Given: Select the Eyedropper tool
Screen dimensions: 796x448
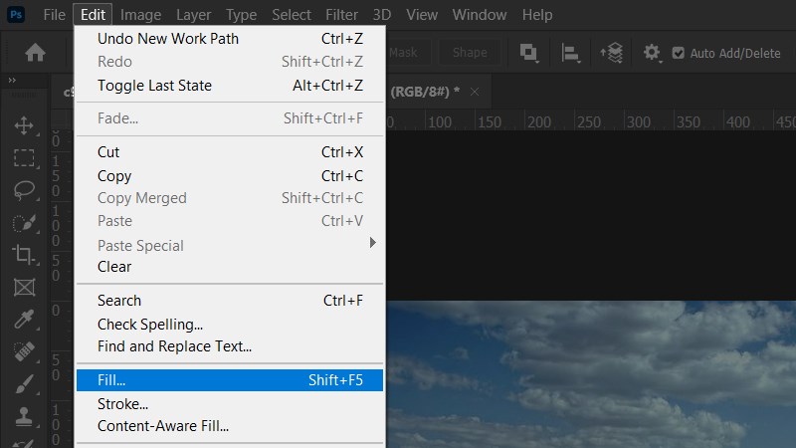Looking at the screenshot, I should [24, 319].
